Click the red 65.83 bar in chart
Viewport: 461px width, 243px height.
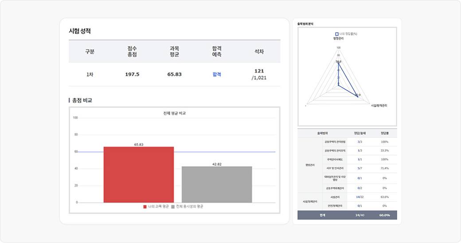[138, 174]
